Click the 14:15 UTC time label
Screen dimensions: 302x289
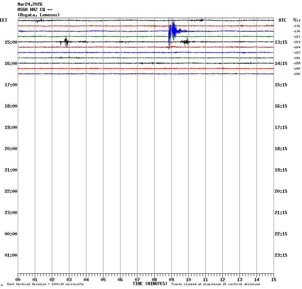click(x=281, y=64)
